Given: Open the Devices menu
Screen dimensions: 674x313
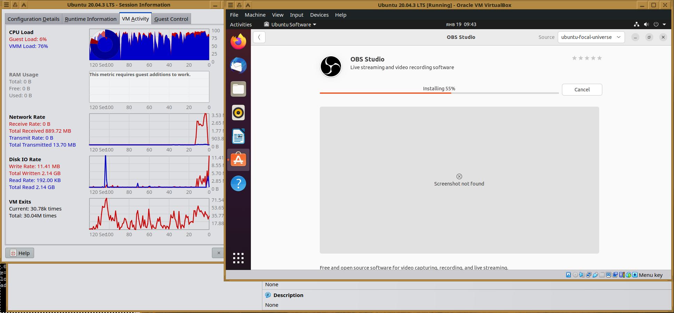Looking at the screenshot, I should (x=319, y=15).
